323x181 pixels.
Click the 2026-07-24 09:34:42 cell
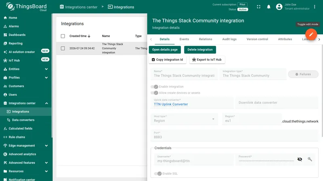click(82, 48)
